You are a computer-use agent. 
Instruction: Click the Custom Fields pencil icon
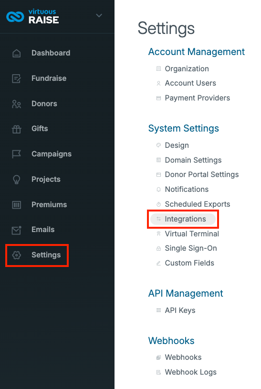[x=158, y=263]
